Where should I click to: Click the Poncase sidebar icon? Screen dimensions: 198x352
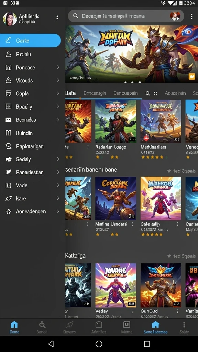(x=8, y=67)
